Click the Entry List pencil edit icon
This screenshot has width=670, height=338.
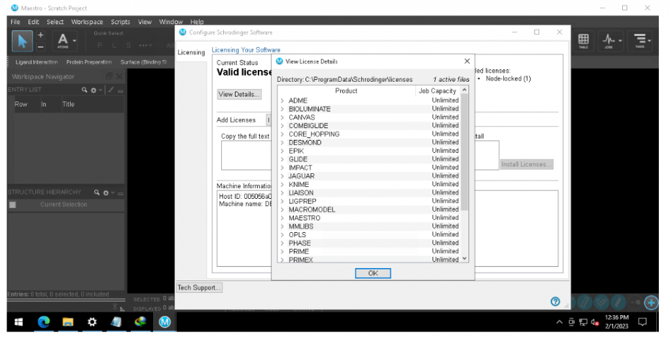[x=111, y=90]
